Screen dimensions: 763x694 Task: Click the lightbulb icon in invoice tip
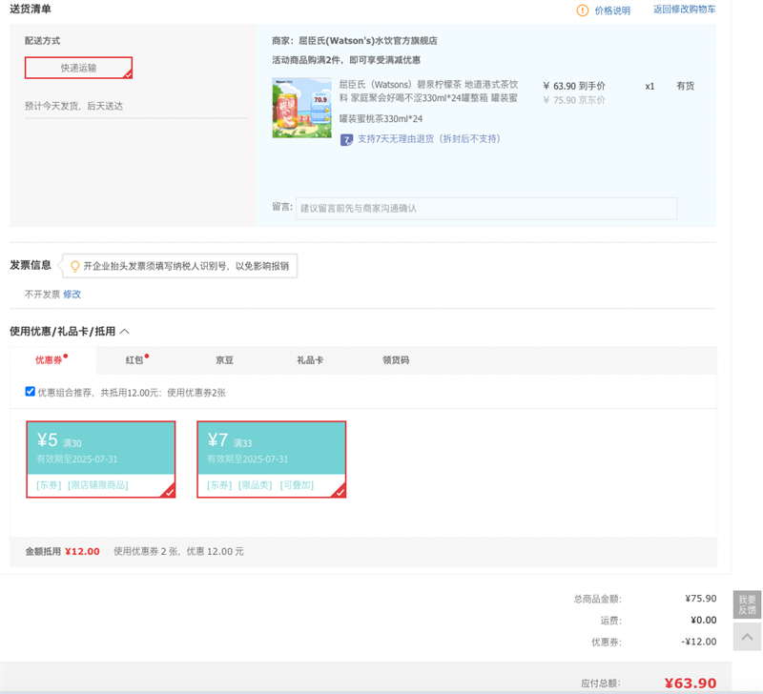74,266
